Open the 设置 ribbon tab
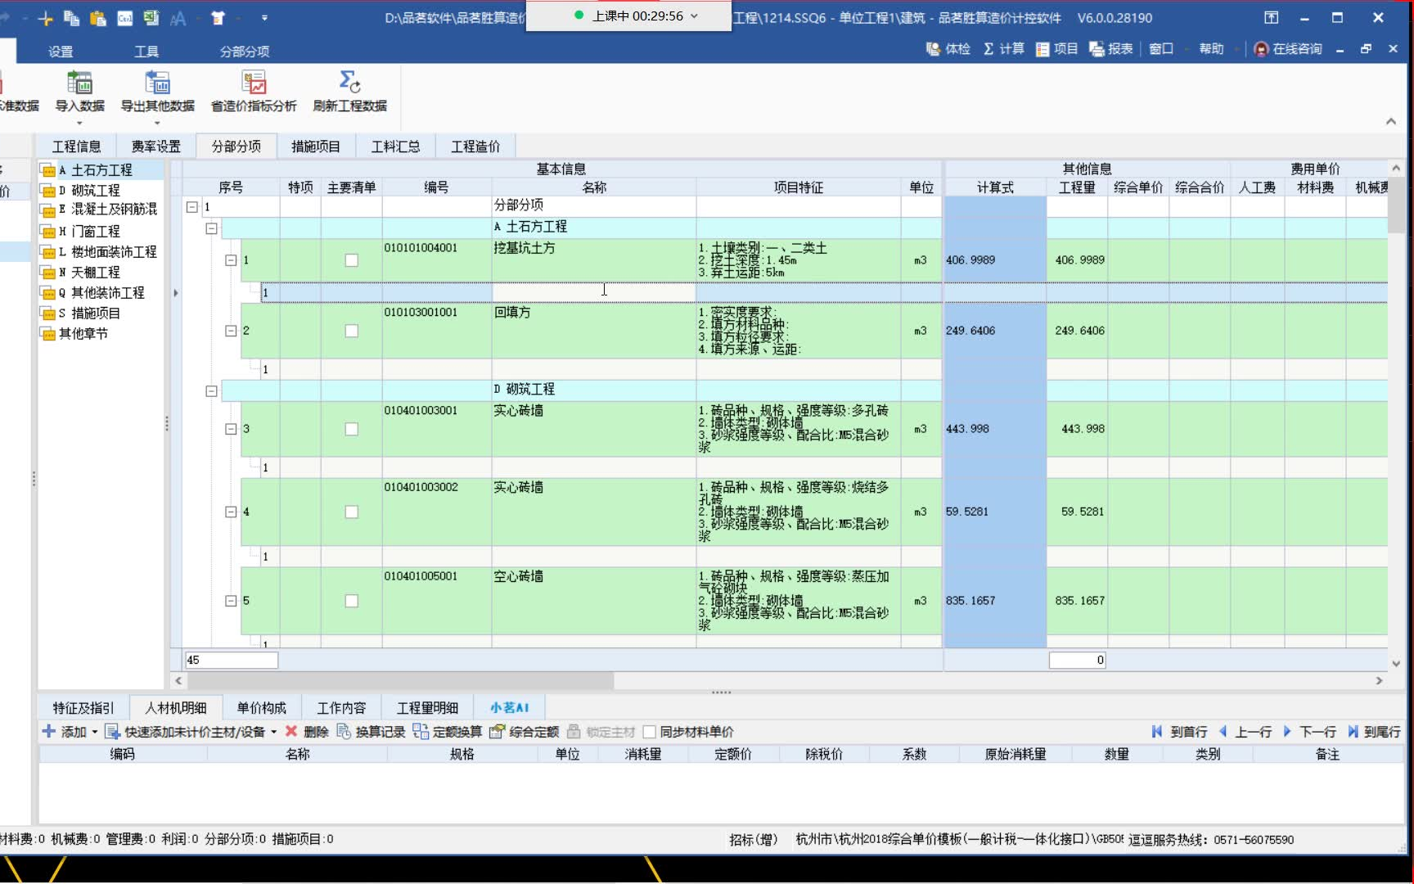 (x=61, y=52)
